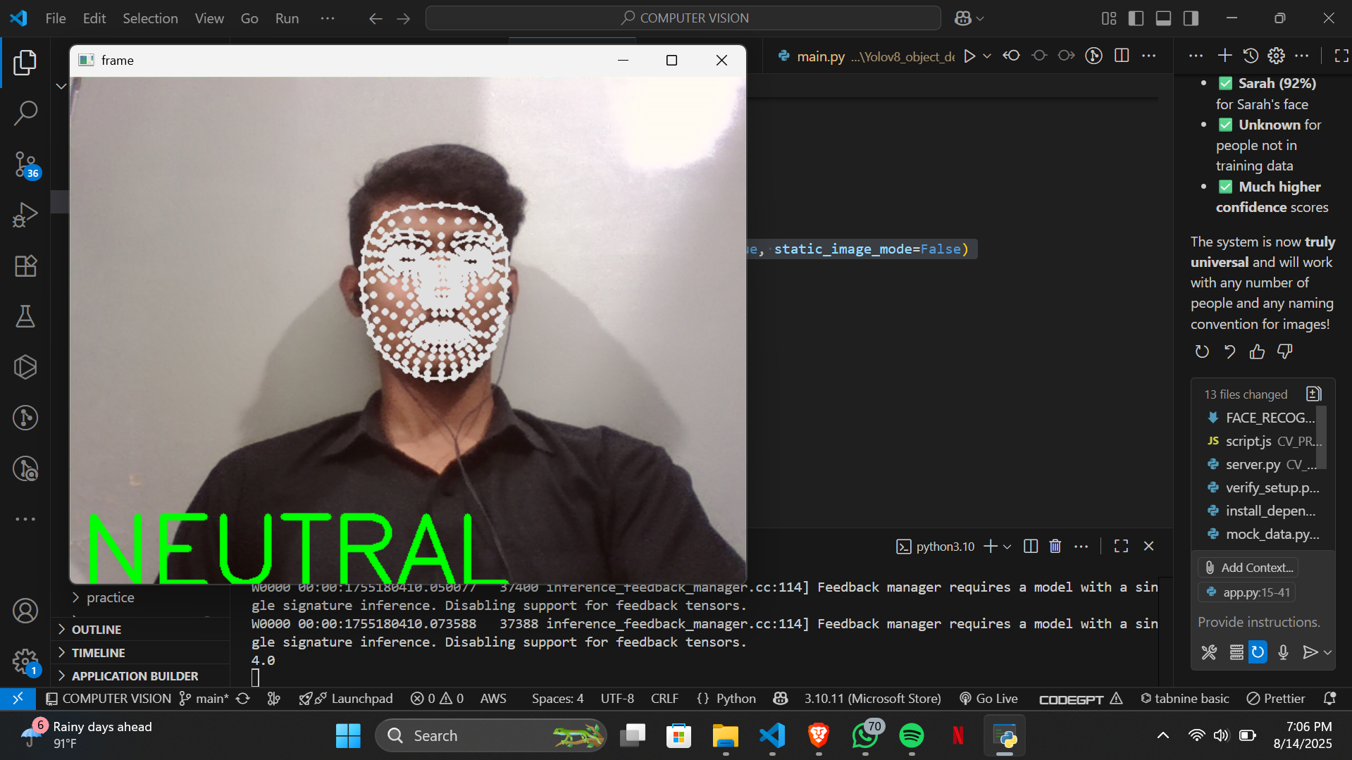The height and width of the screenshot is (760, 1352).
Task: Run the Python file with play button
Action: pos(969,56)
